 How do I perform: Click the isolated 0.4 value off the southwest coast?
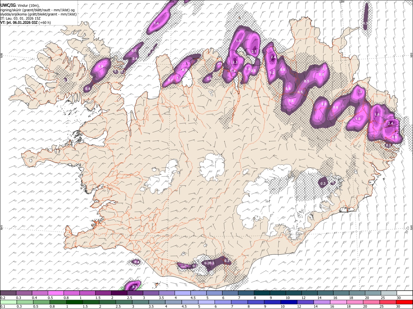pyautogui.click(x=137, y=262)
